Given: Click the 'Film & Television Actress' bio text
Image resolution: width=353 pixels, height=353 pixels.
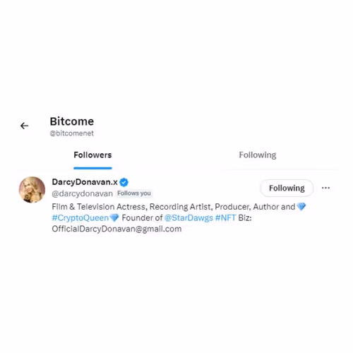Looking at the screenshot, I should point(100,207).
